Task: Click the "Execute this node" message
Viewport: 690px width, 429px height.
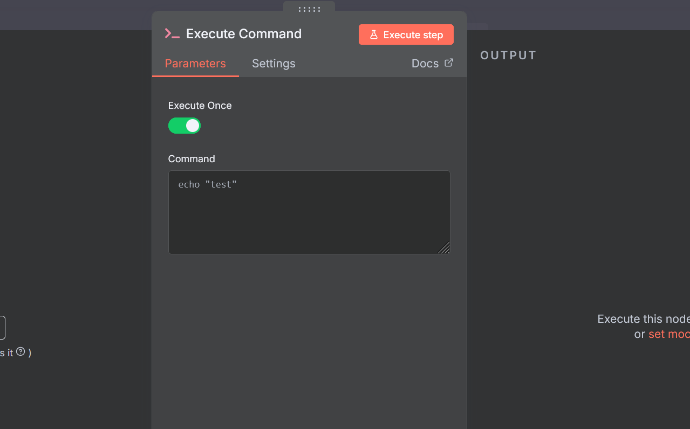Action: point(644,319)
